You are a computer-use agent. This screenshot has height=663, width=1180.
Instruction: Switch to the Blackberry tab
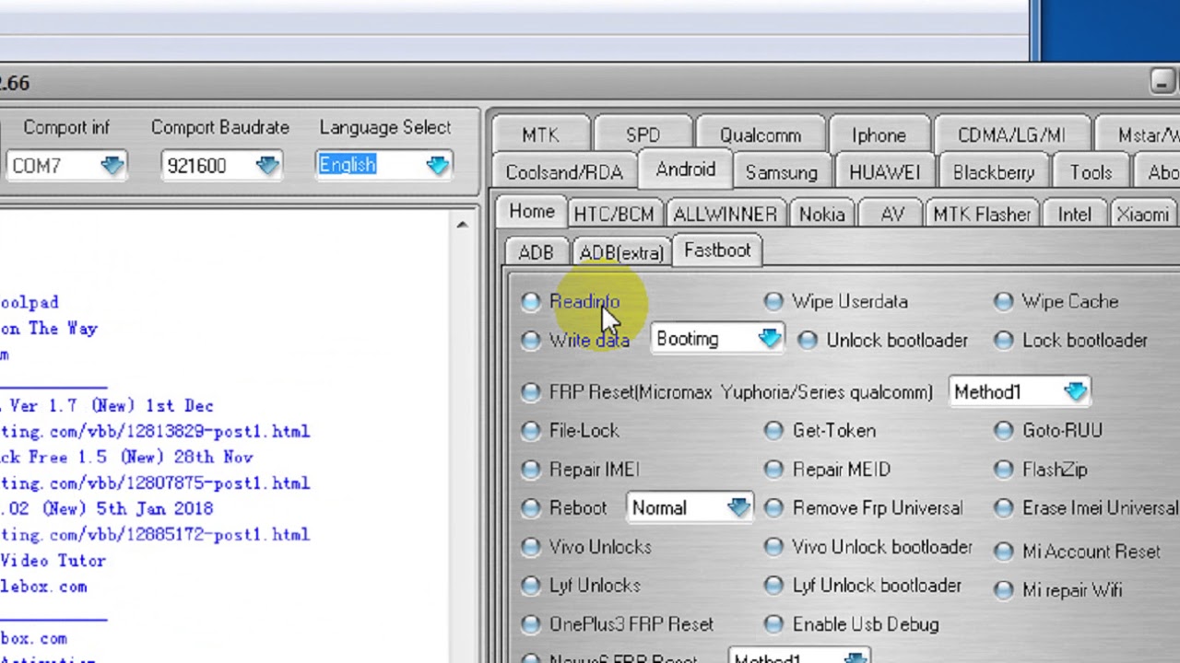994,173
